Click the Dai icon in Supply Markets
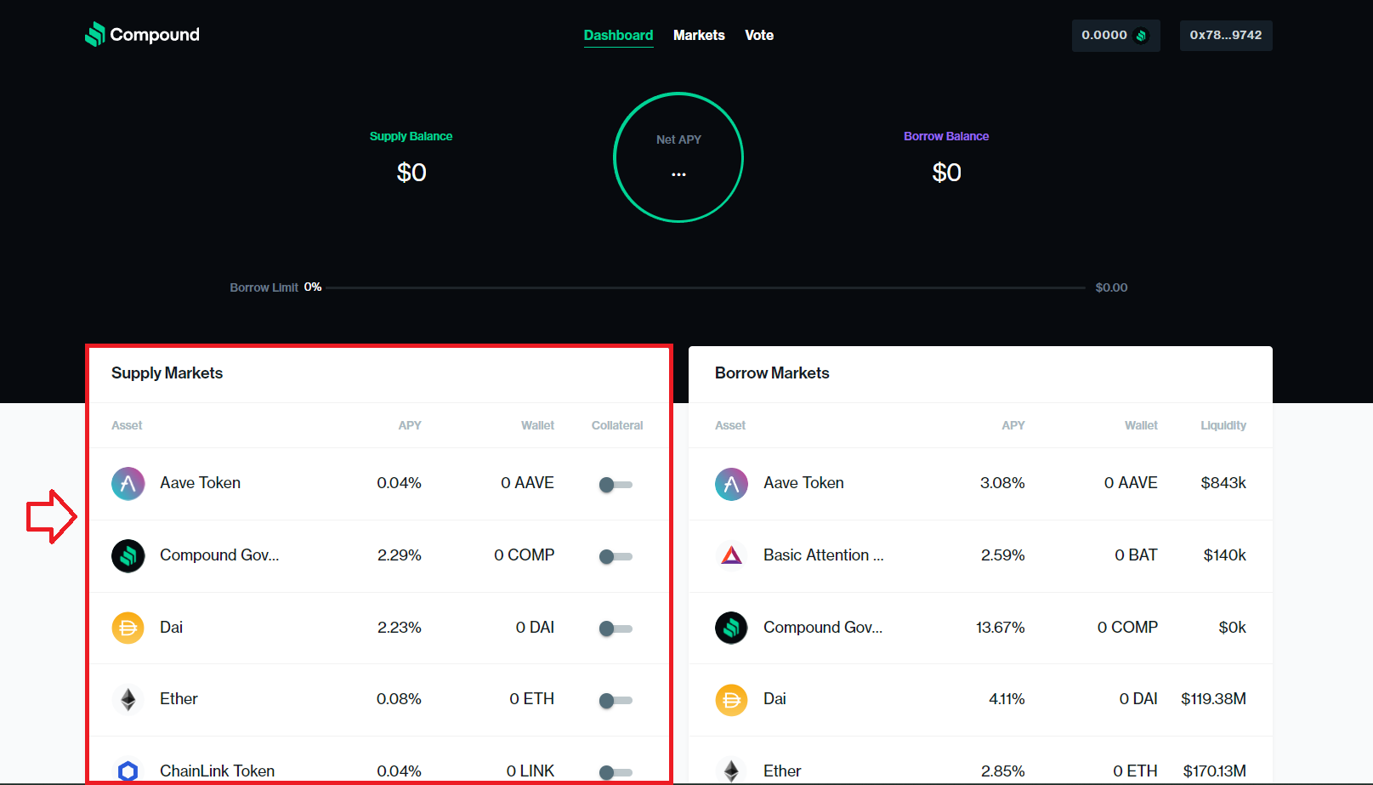The width and height of the screenshot is (1373, 785). click(128, 628)
